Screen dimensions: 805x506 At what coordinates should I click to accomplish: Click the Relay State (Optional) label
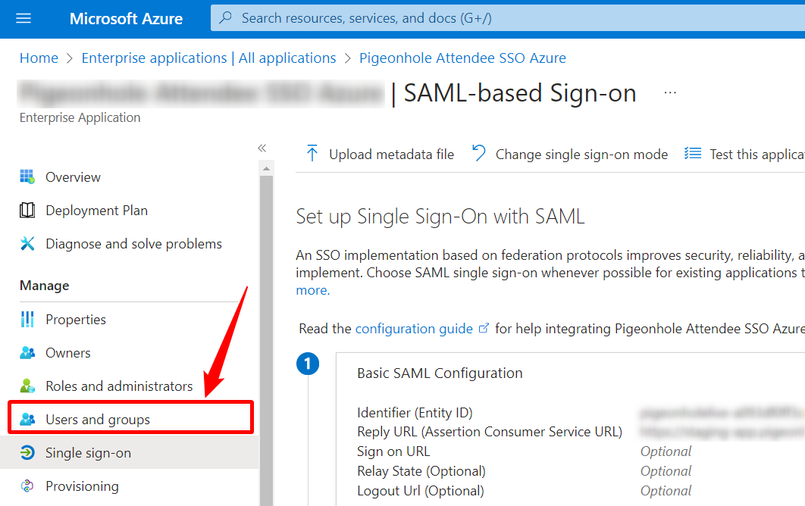pyautogui.click(x=421, y=471)
